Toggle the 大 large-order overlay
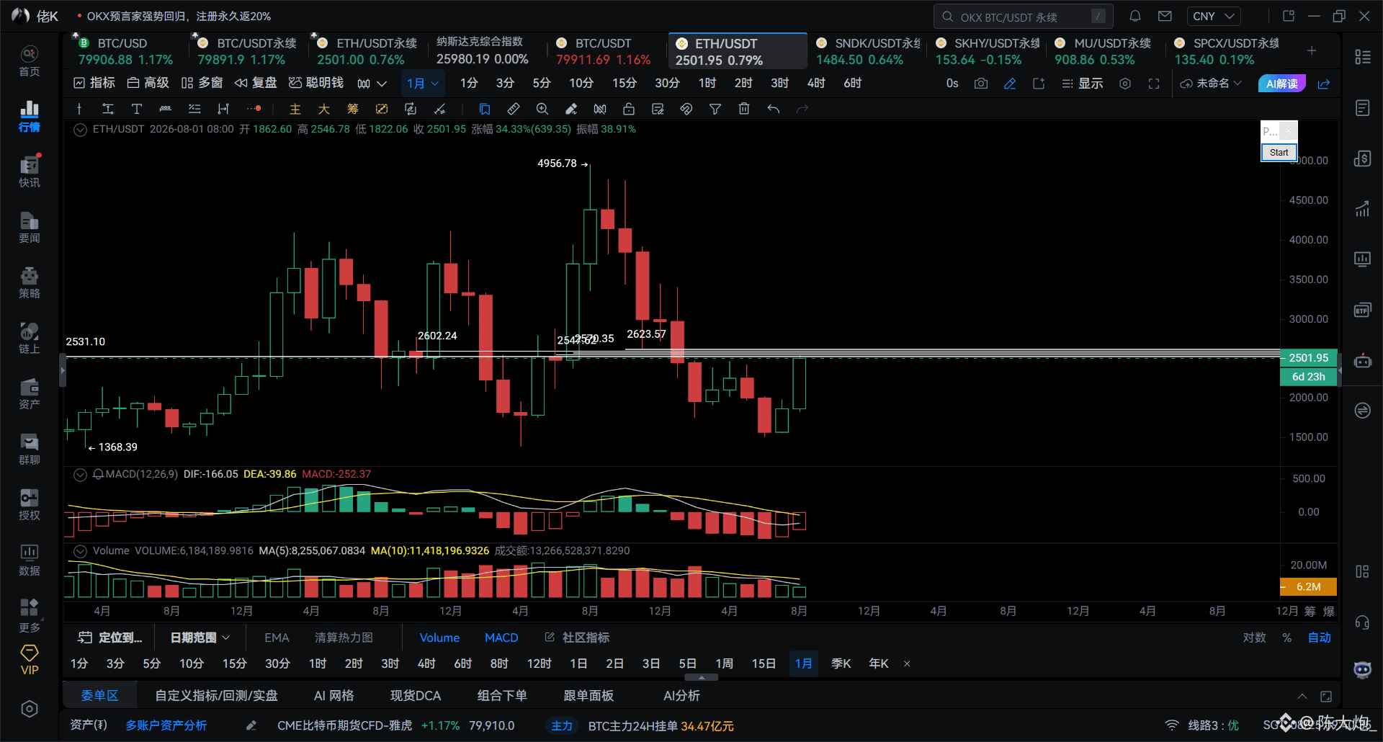The image size is (1383, 742). click(323, 109)
